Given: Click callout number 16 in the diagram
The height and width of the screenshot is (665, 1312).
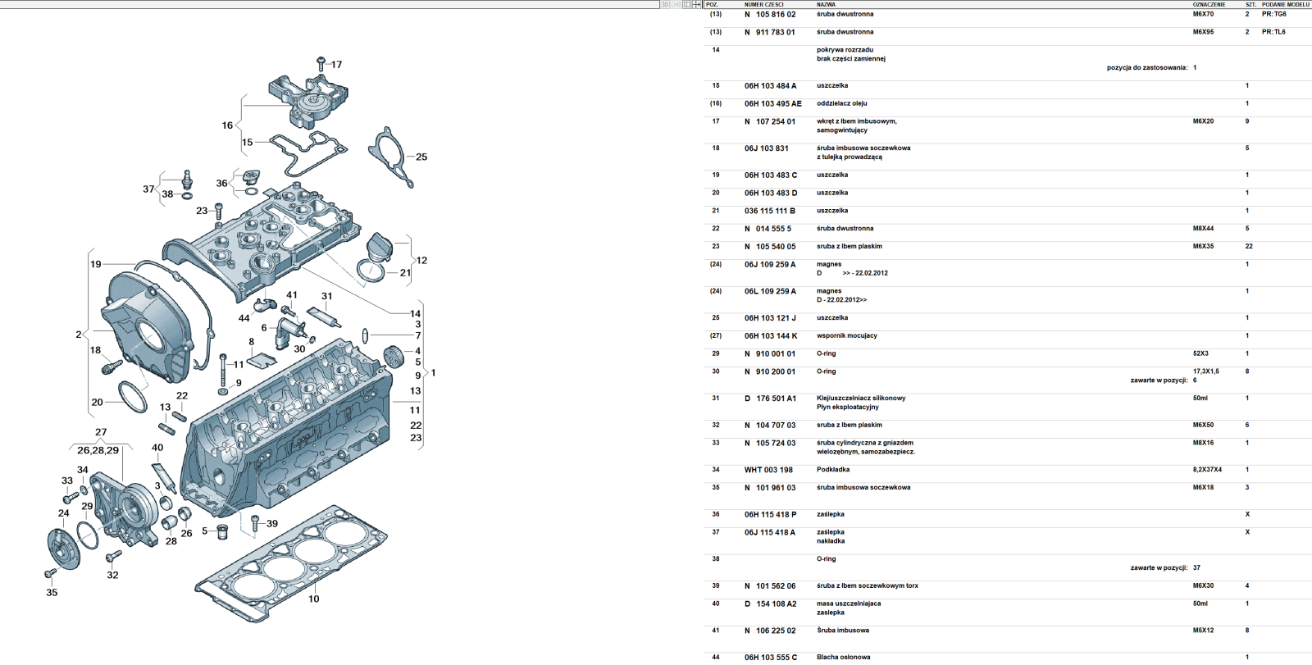Looking at the screenshot, I should [227, 125].
